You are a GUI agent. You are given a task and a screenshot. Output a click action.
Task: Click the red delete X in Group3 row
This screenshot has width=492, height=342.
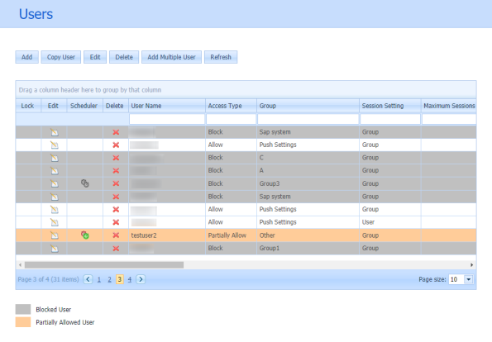click(116, 183)
